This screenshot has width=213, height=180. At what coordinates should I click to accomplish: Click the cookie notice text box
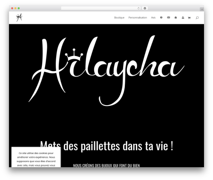pyautogui.click(x=36, y=157)
